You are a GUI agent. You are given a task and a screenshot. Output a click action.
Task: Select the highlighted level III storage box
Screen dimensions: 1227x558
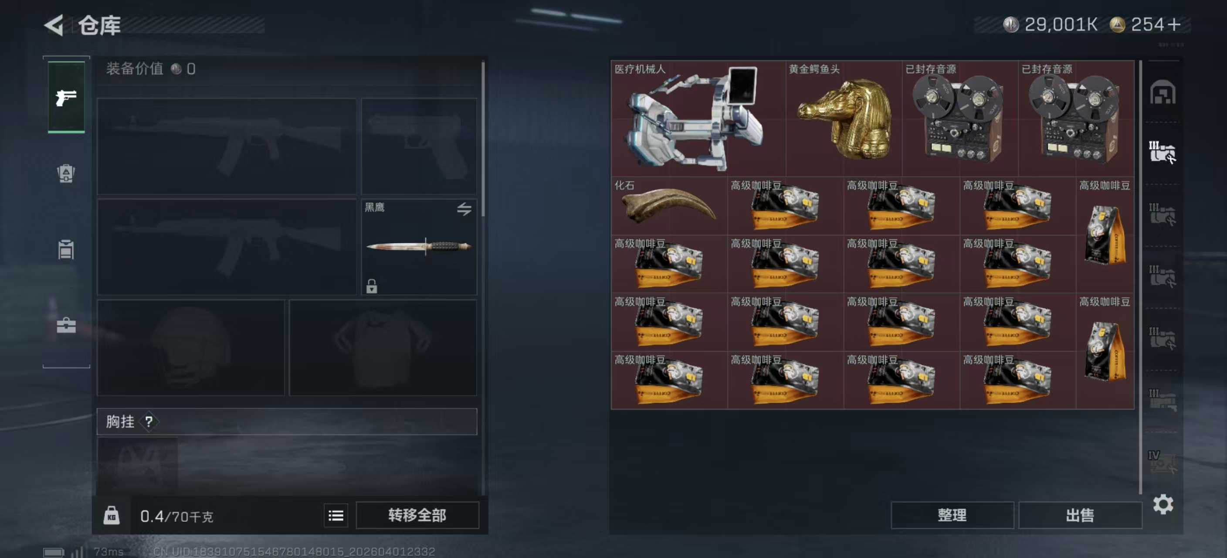pos(1163,152)
